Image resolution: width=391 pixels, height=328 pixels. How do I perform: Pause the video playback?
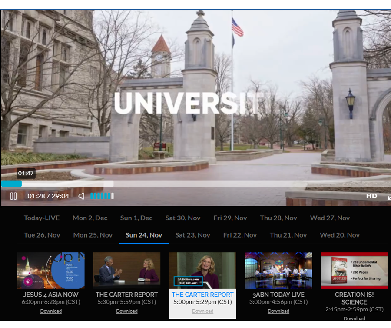(13, 196)
